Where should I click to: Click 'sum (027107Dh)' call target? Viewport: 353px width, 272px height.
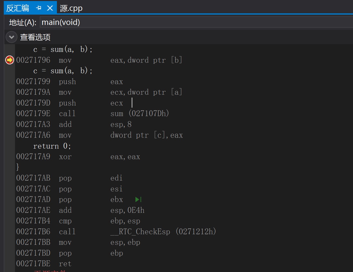(140, 114)
